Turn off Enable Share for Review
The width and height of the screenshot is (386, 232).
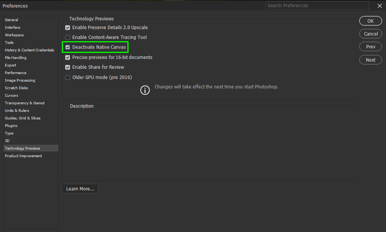tap(67, 67)
